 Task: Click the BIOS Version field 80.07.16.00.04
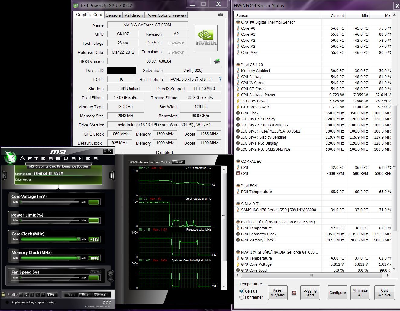[x=159, y=61]
